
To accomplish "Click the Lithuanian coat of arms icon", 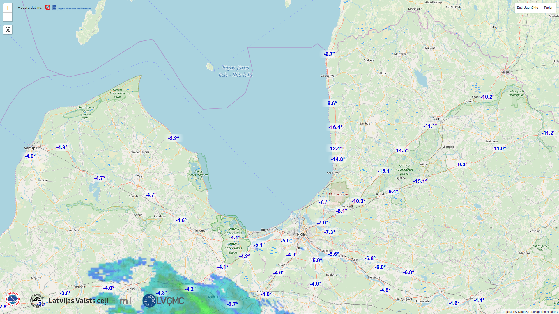I will pos(48,8).
